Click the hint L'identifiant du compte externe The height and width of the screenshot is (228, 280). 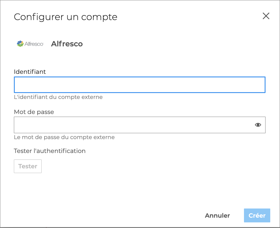58,97
